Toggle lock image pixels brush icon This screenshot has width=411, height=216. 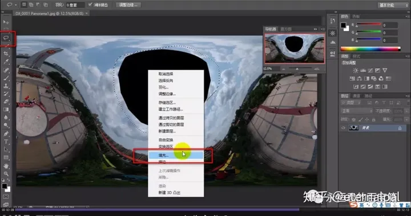coord(361,119)
